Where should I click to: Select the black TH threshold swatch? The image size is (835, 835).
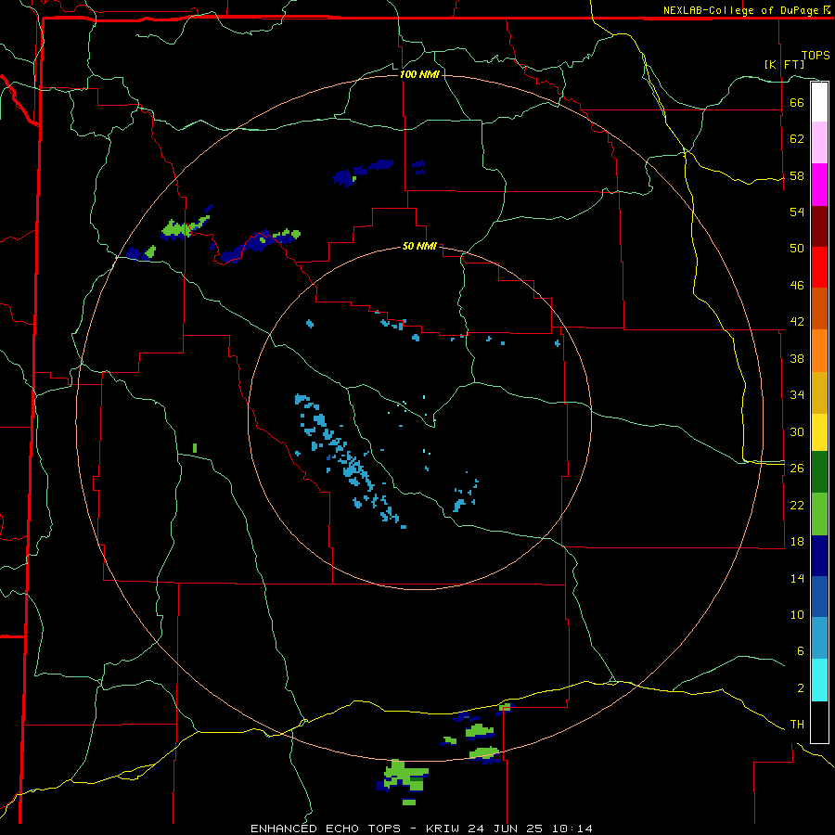(819, 722)
